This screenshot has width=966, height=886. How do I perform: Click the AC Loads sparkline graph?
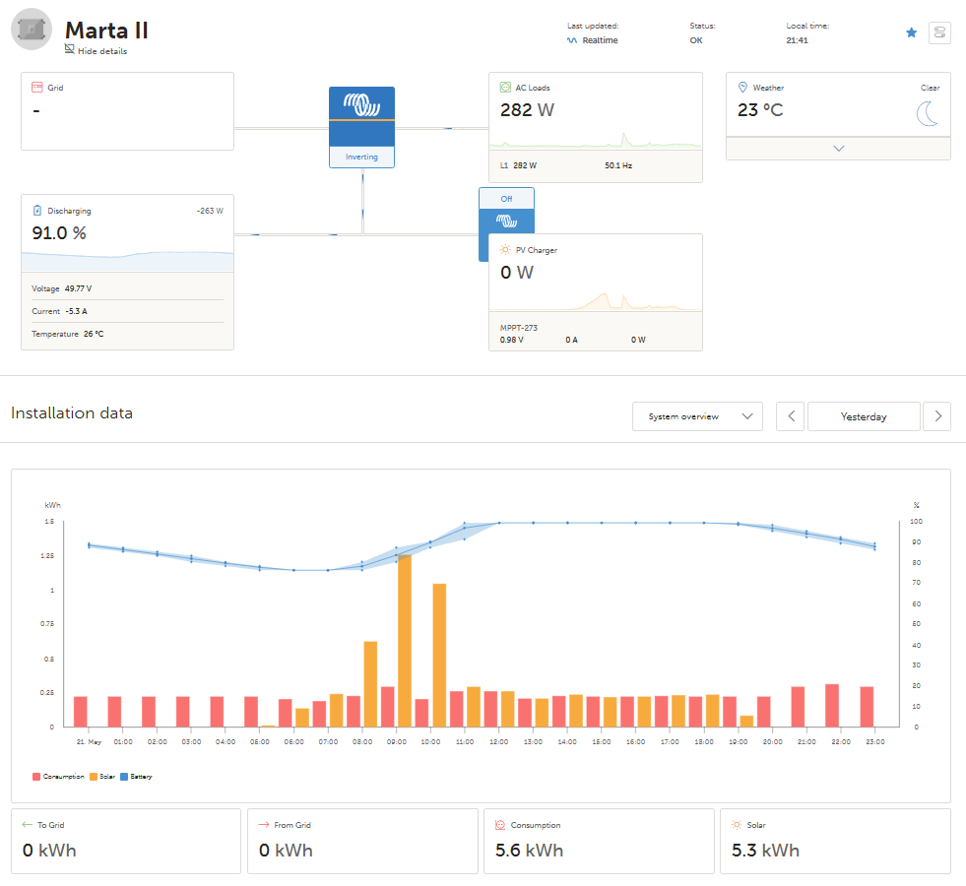coord(595,141)
